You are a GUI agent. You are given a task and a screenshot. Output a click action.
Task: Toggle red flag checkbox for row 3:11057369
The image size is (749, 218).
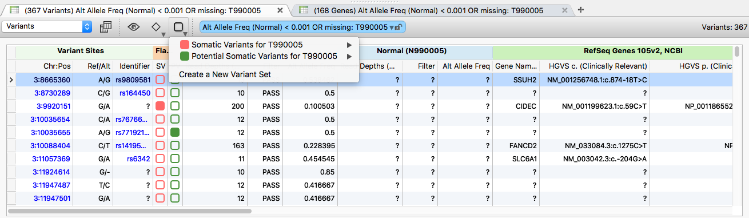(160, 158)
